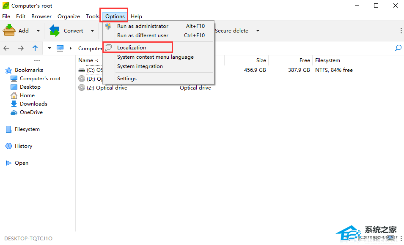Click the sidebar three-dot collapse handle
This screenshot has height=245, width=404.
pyautogui.click(x=37, y=61)
